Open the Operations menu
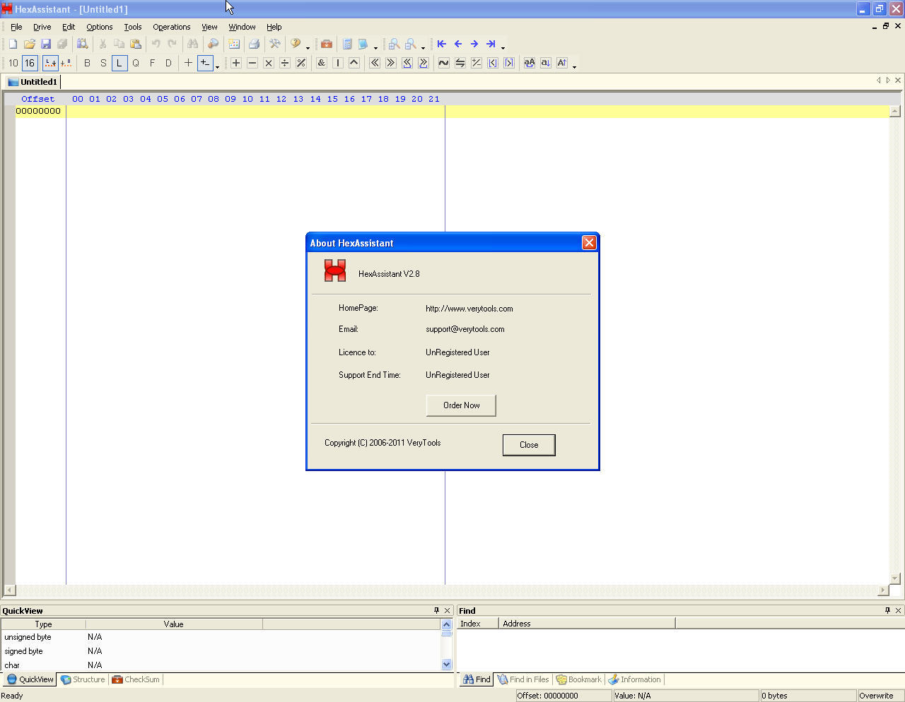Screen dimensions: 905x702 [172, 27]
